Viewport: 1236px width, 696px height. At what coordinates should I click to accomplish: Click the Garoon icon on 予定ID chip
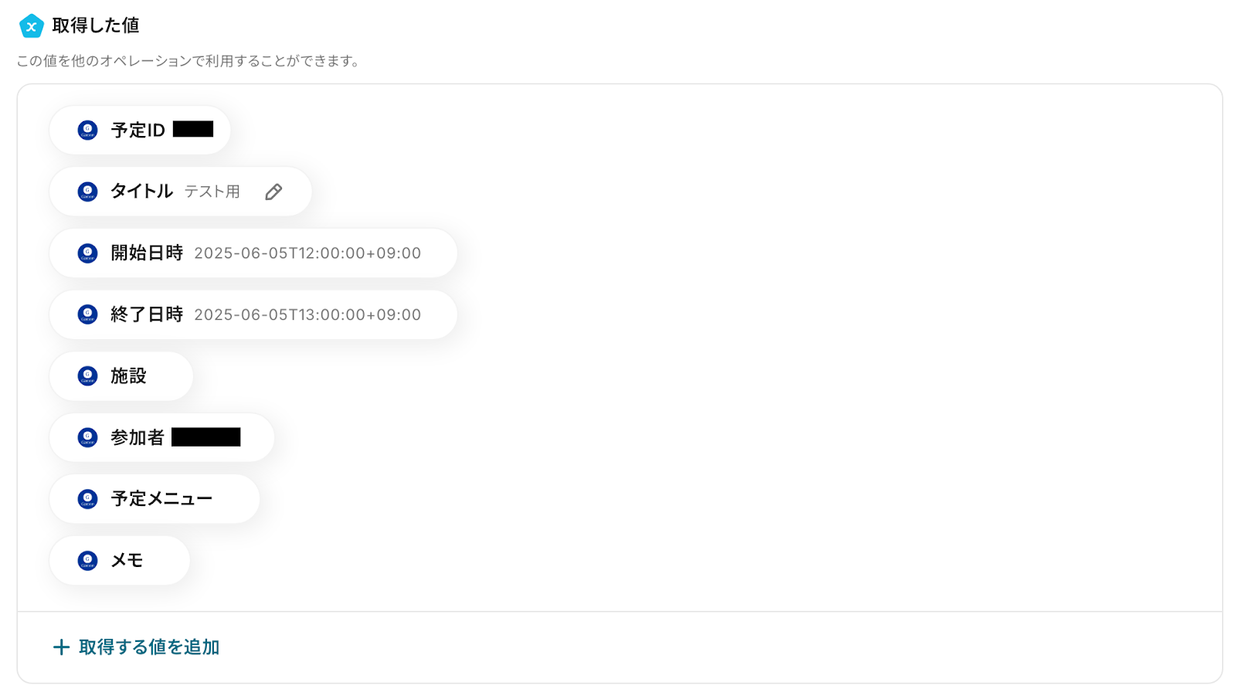tap(87, 130)
